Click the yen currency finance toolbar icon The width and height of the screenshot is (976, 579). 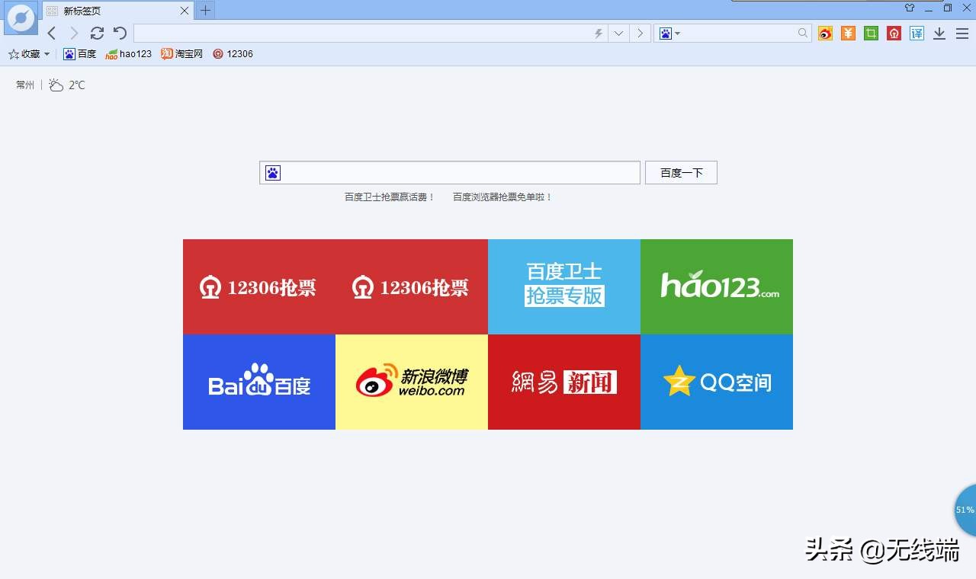tap(848, 34)
